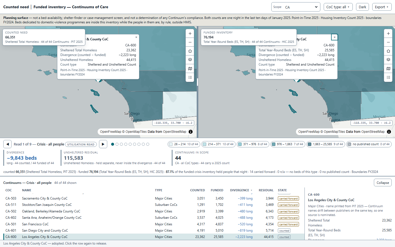Select Sacramento City & County CoC row
This screenshot has width=395, height=247.
point(154,198)
